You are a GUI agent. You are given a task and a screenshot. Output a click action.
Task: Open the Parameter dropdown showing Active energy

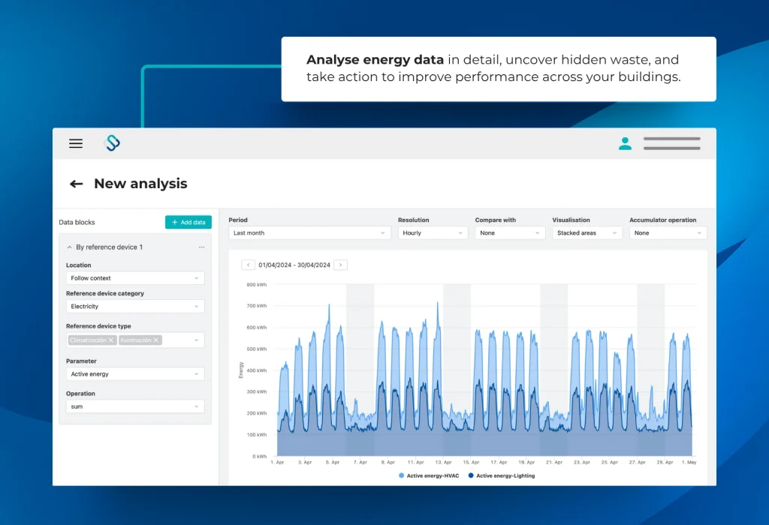135,373
